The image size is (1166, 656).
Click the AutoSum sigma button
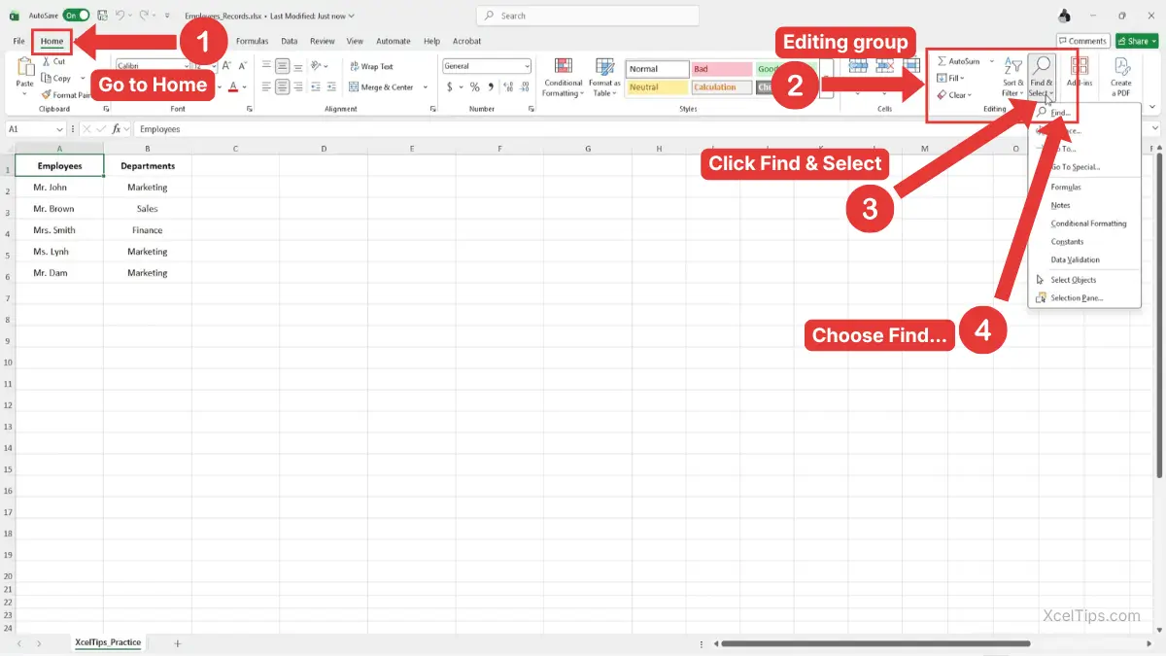coord(959,61)
